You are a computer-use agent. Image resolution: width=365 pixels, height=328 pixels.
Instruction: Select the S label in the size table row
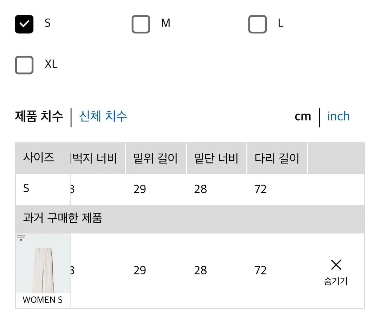tap(26, 189)
